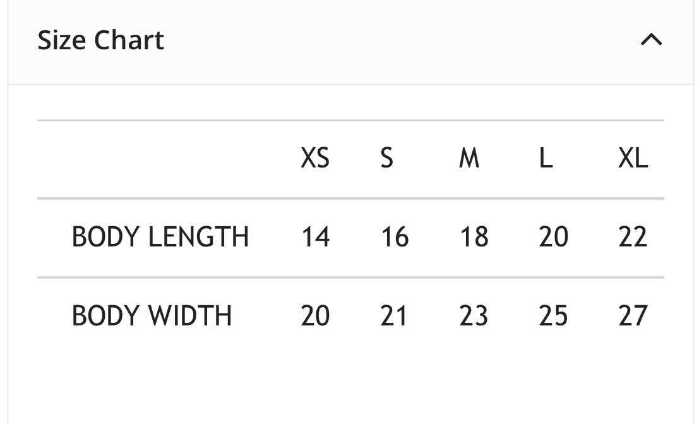Click body length value 14
Image resolution: width=699 pixels, height=424 pixels.
(315, 237)
